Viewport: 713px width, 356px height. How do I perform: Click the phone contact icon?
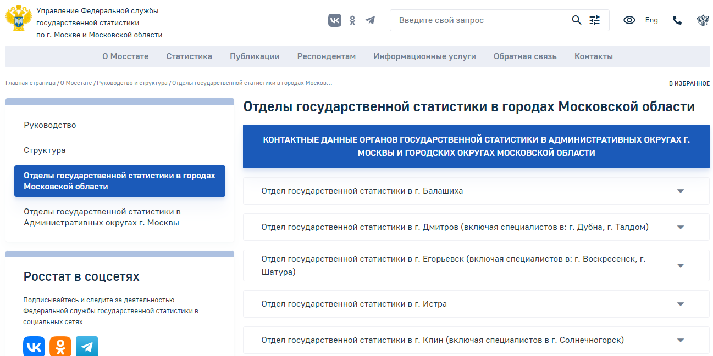pos(677,20)
